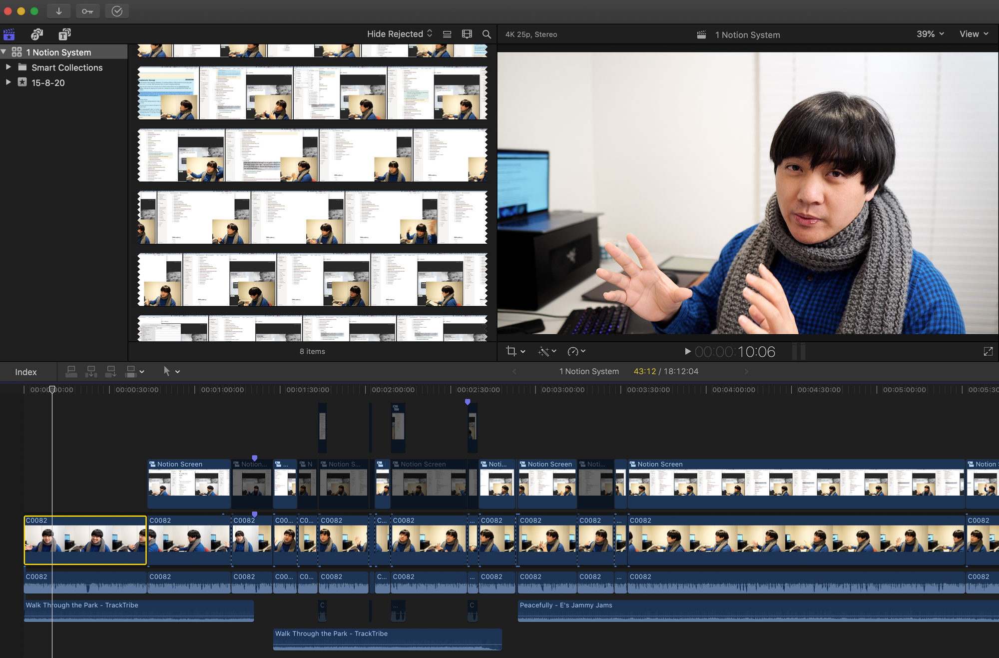Open the View menu in menu bar
The image size is (999, 658).
pyautogui.click(x=972, y=34)
